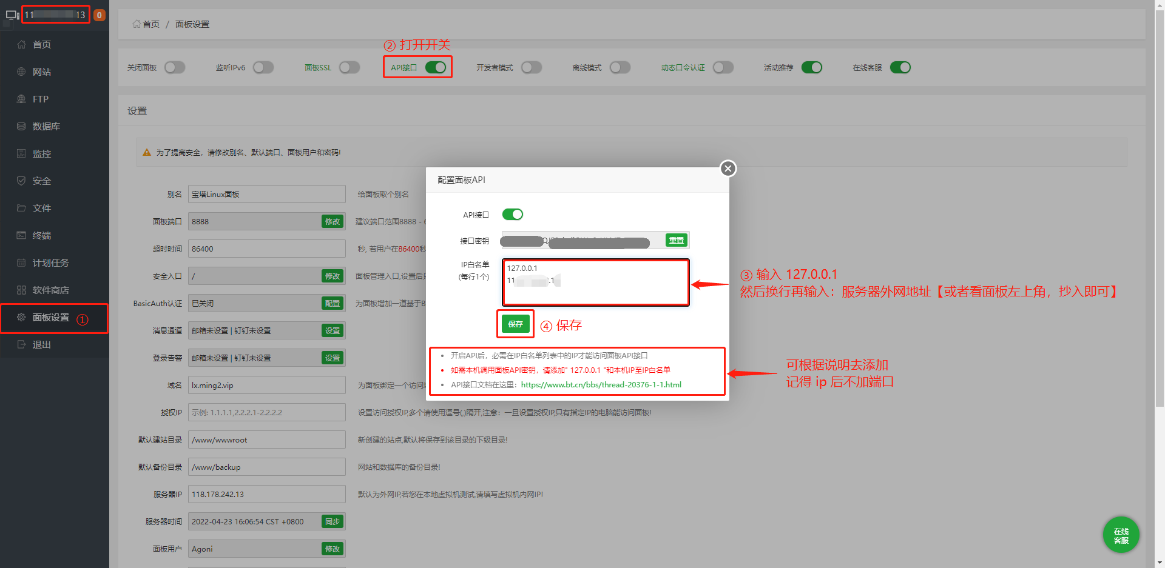Click the 同步 button for 服务器时间
Image resolution: width=1165 pixels, height=568 pixels.
pyautogui.click(x=333, y=521)
